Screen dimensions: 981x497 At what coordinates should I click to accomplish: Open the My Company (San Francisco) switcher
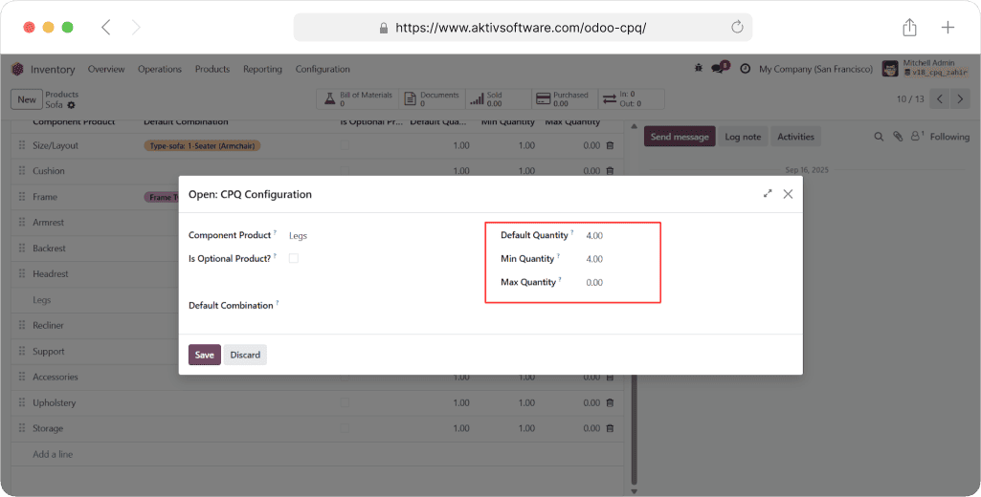815,69
